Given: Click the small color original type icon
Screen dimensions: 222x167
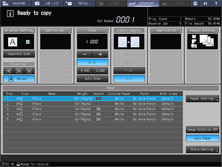Looking at the screenshot, I should [28, 42].
